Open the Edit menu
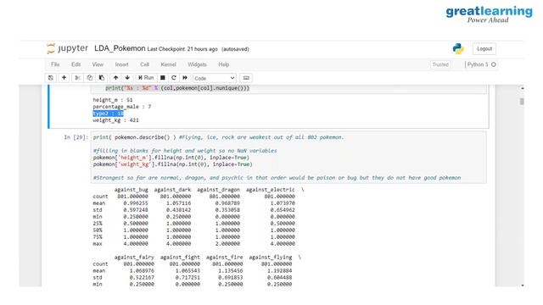 pyautogui.click(x=76, y=64)
